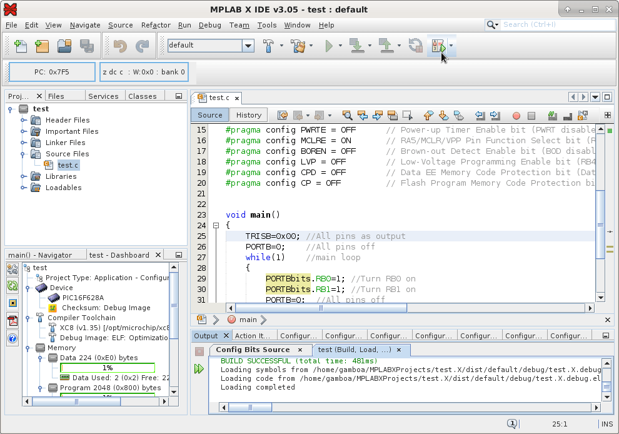Open the Clean and Build dropdown arrow
Screen dimensions: 619x434
(311, 46)
